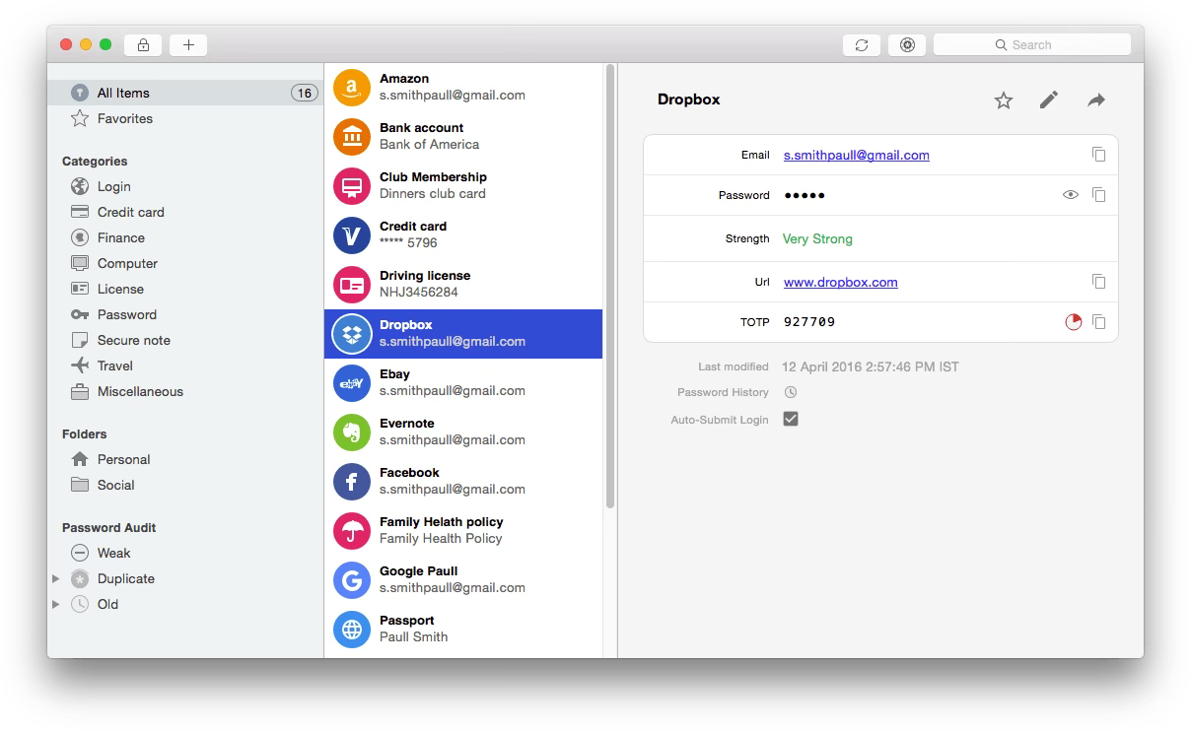The height and width of the screenshot is (731, 1191).
Task: Select the Credit card Visa icon
Action: 352,235
